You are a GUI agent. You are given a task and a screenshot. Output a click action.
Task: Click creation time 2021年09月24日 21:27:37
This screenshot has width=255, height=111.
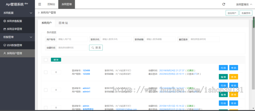[172, 71]
